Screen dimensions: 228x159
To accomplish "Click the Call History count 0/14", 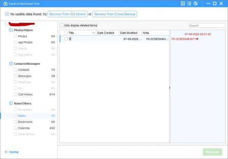I will pos(52,94).
